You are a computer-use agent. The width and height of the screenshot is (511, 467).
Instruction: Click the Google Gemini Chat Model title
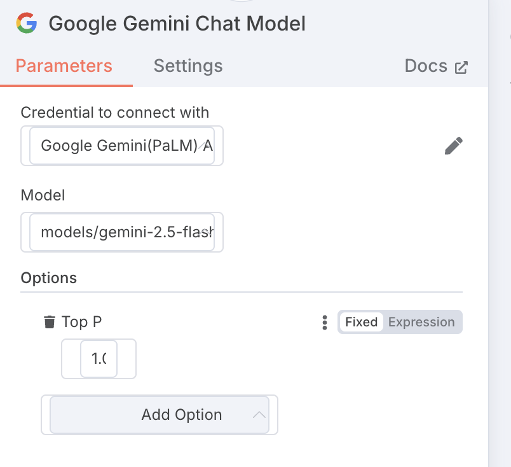click(177, 24)
